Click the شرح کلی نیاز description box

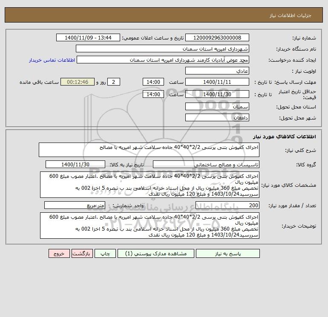[x=149, y=150]
